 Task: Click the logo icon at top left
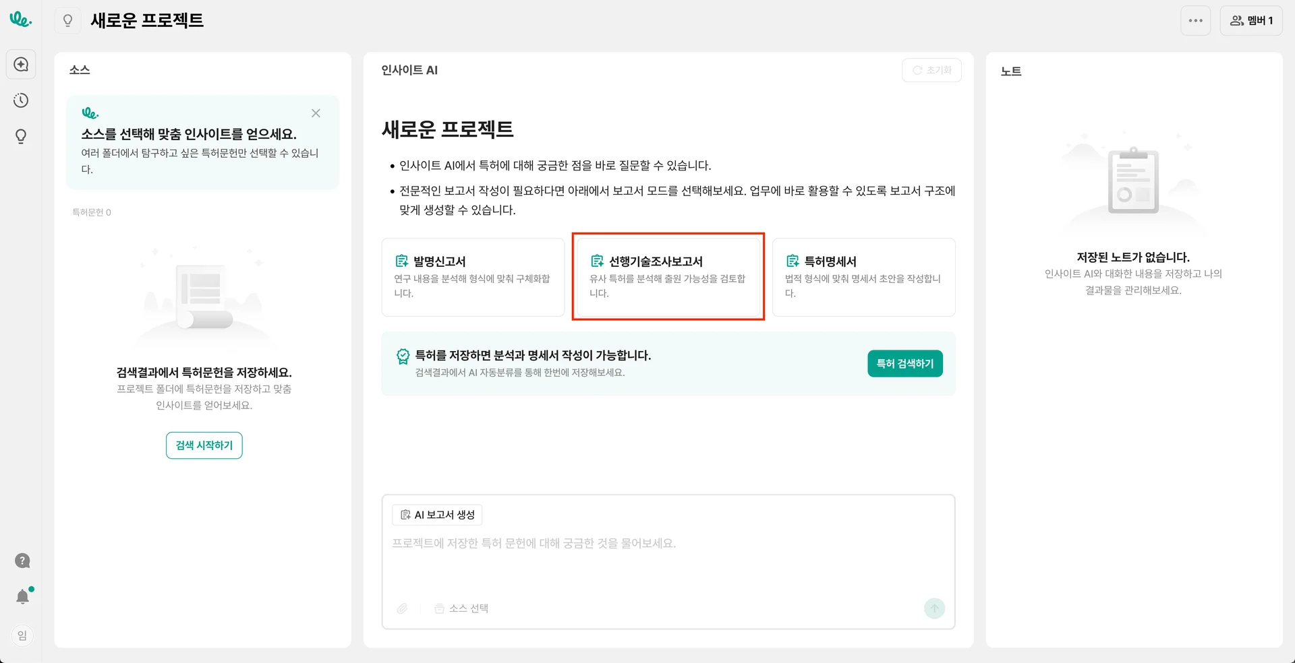(x=20, y=20)
